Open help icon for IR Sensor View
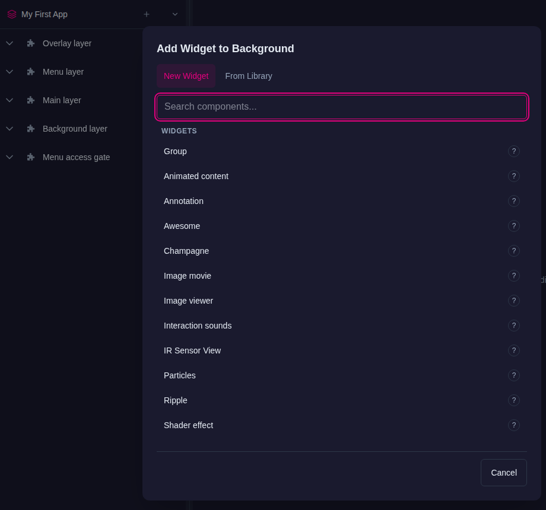The width and height of the screenshot is (546, 510). 514,350
